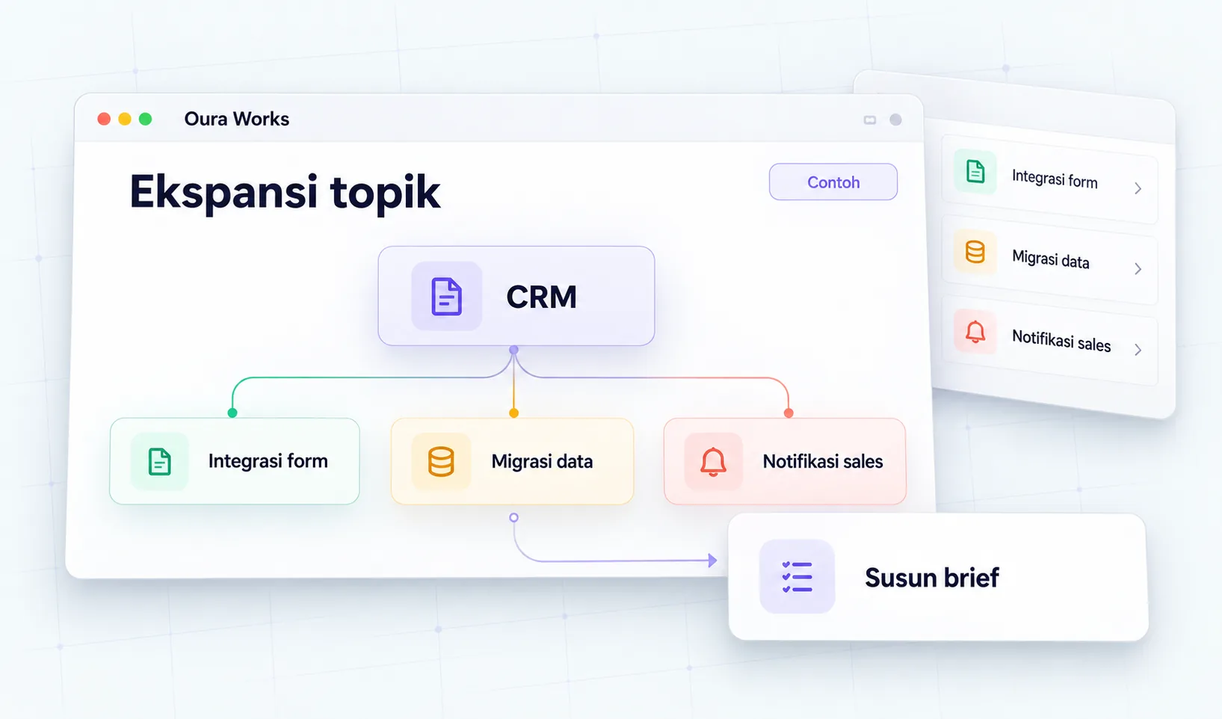1222x719 pixels.
Task: Expand the Notifikasi sales row chevron
Action: 1138,349
